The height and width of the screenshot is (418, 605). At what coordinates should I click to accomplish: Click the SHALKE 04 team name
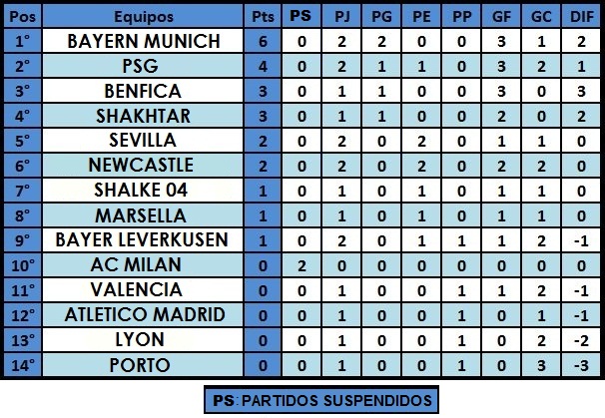click(x=143, y=191)
